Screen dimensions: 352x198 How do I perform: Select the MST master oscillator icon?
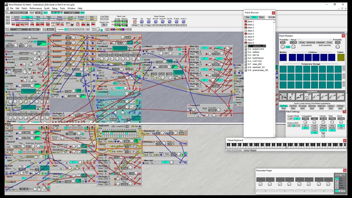(93, 24)
